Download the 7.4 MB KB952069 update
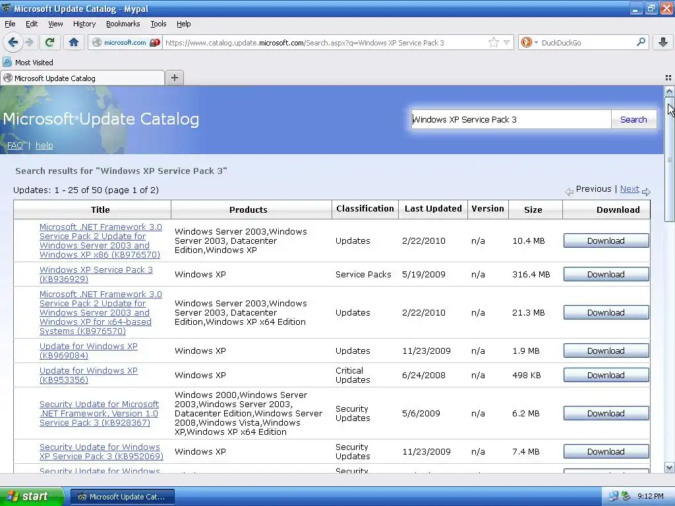Viewport: 675px width, 506px height. pyautogui.click(x=606, y=451)
